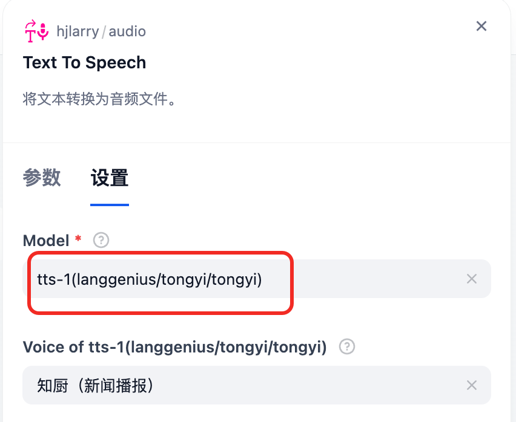The image size is (516, 422).
Task: Click the pink Text To Speech plugin icon
Action: (x=35, y=31)
